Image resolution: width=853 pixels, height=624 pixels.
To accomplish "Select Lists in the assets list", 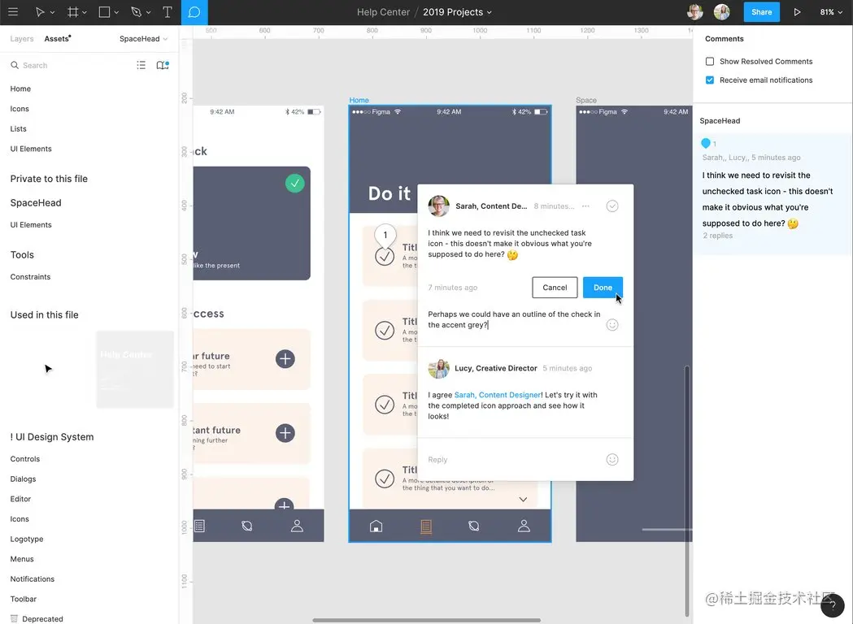I will [18, 129].
